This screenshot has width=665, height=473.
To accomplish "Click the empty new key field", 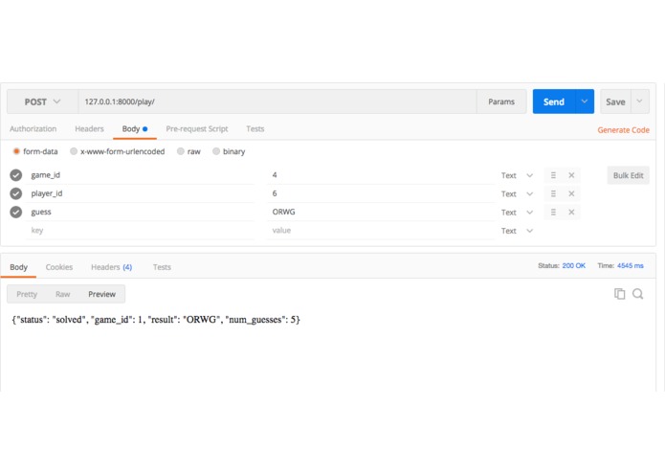I will click(141, 231).
